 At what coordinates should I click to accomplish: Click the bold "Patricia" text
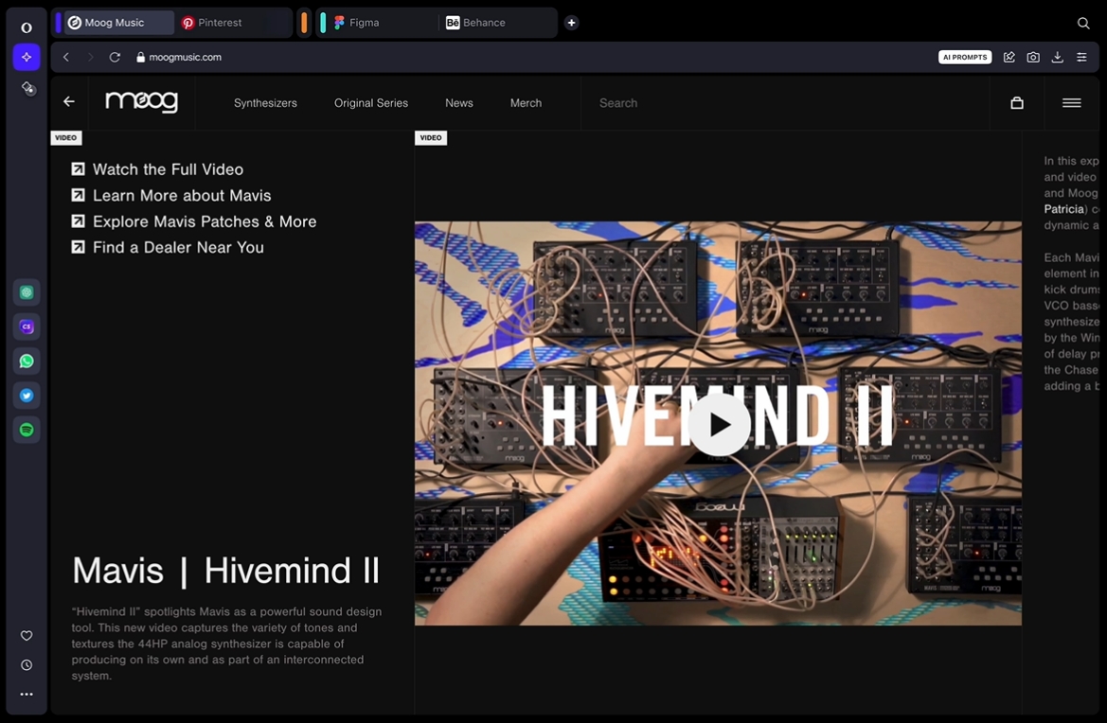click(x=1064, y=209)
